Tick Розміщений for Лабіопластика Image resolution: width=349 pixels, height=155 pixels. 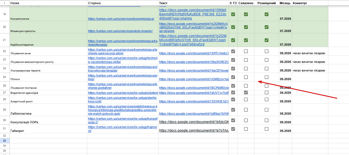[266, 110]
